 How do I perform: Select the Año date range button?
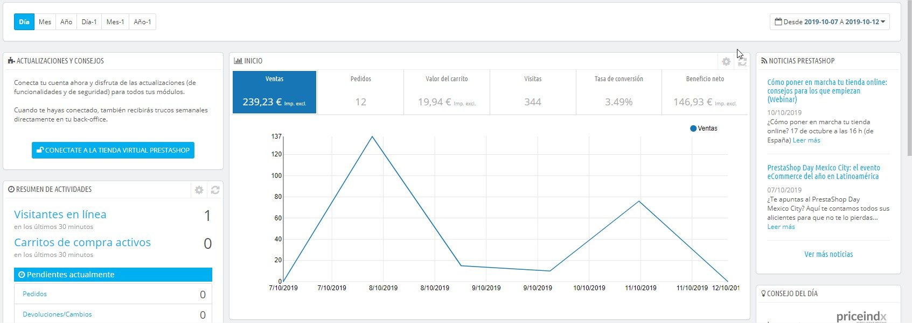pyautogui.click(x=66, y=22)
